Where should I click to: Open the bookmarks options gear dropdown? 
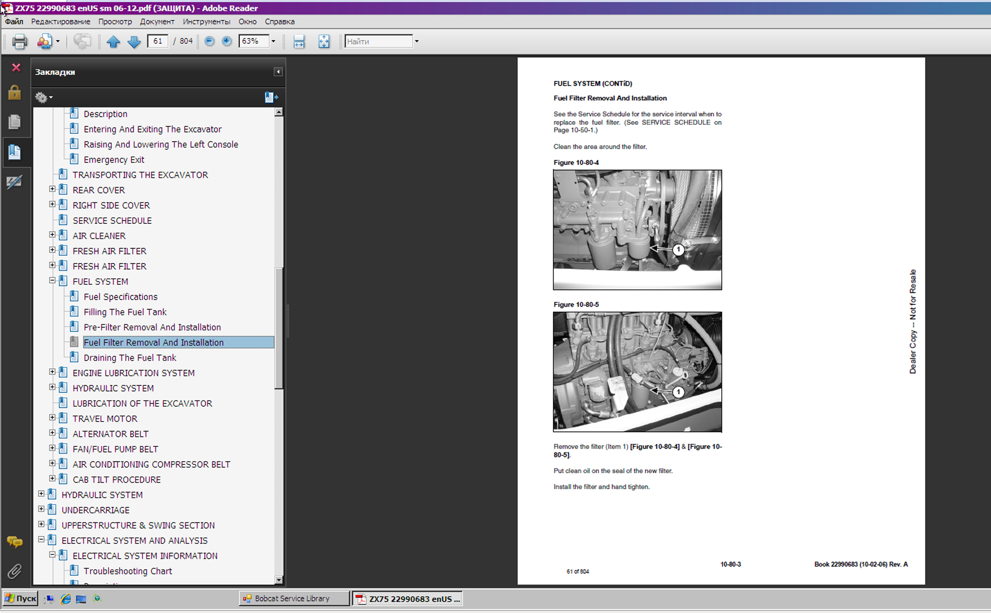pos(44,97)
